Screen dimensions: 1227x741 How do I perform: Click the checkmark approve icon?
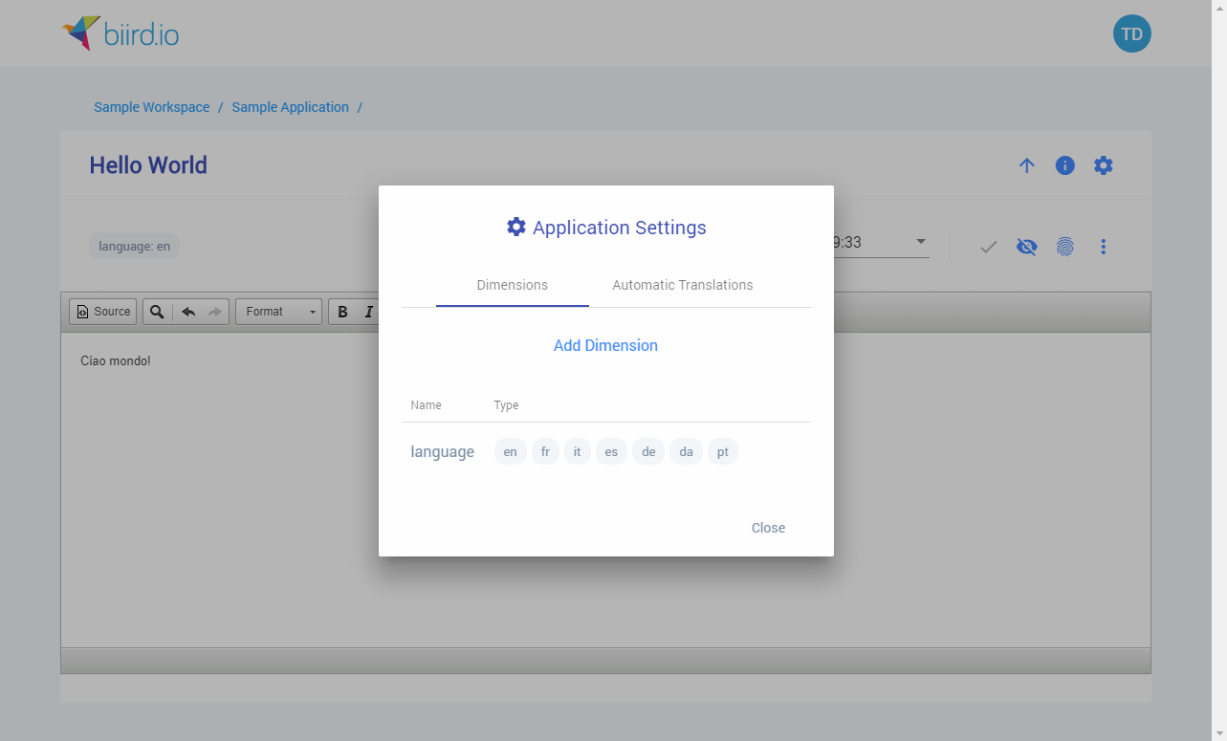pos(988,247)
